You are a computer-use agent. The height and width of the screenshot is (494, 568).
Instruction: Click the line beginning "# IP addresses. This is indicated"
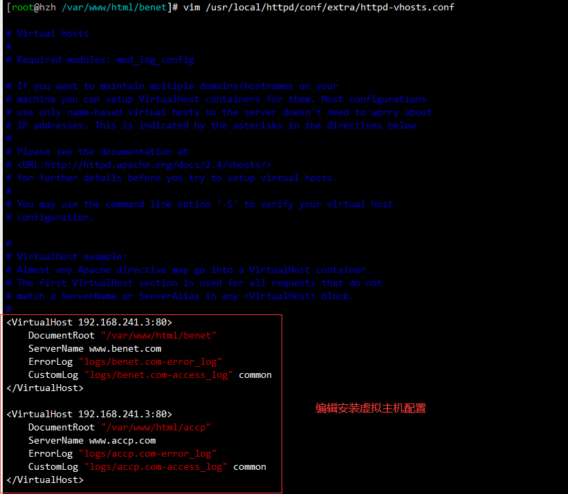213,126
